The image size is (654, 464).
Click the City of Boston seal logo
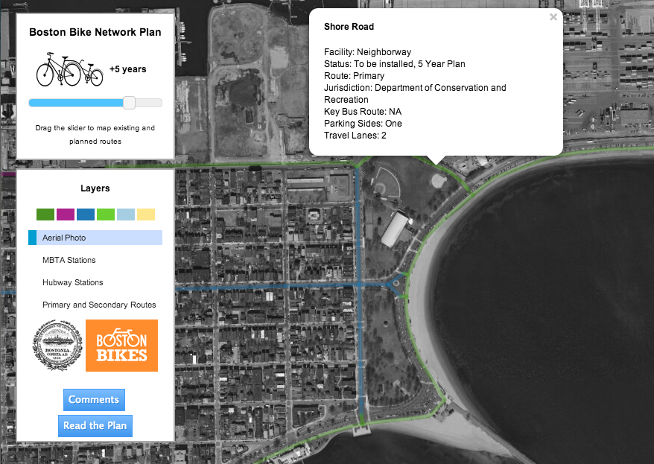point(57,346)
